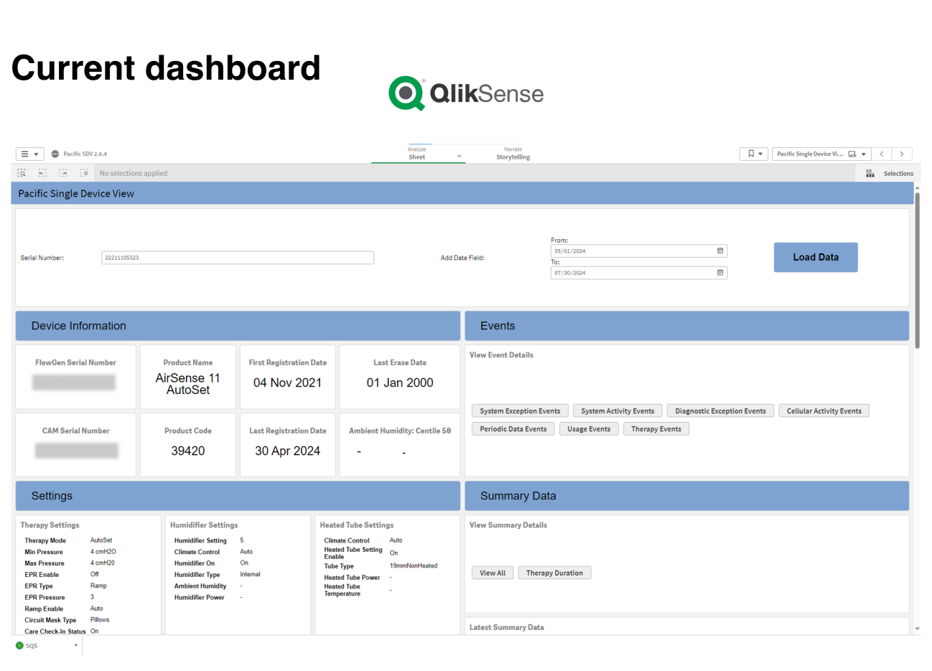The image size is (932, 671).
Task: Click the Tube Type 19mmNonHeated value
Action: tap(414, 566)
